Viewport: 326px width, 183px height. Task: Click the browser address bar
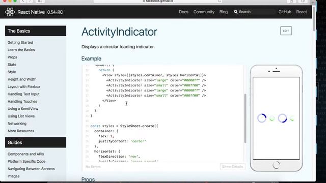[158, 1]
